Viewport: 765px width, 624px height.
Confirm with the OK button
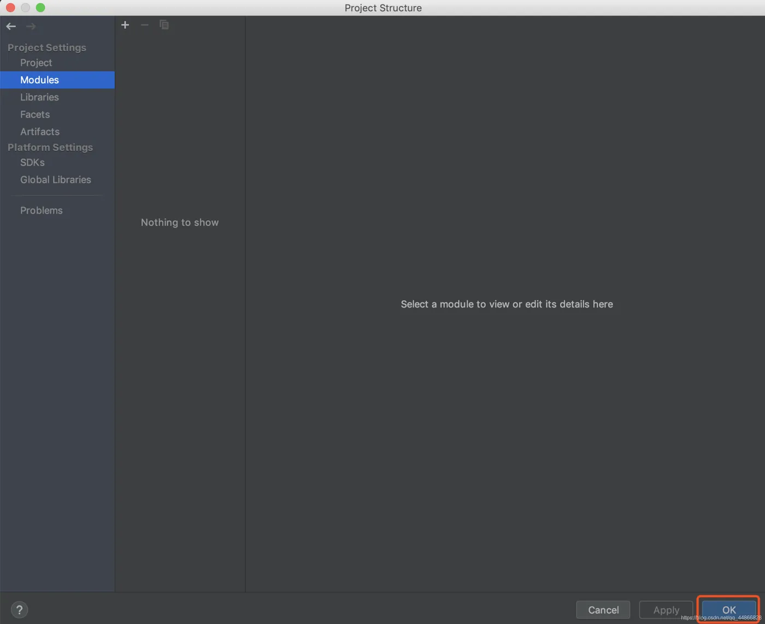729,610
